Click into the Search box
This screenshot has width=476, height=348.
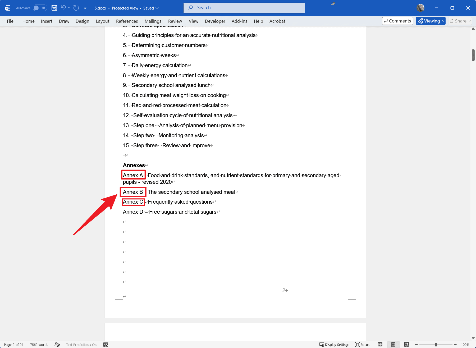(244, 8)
